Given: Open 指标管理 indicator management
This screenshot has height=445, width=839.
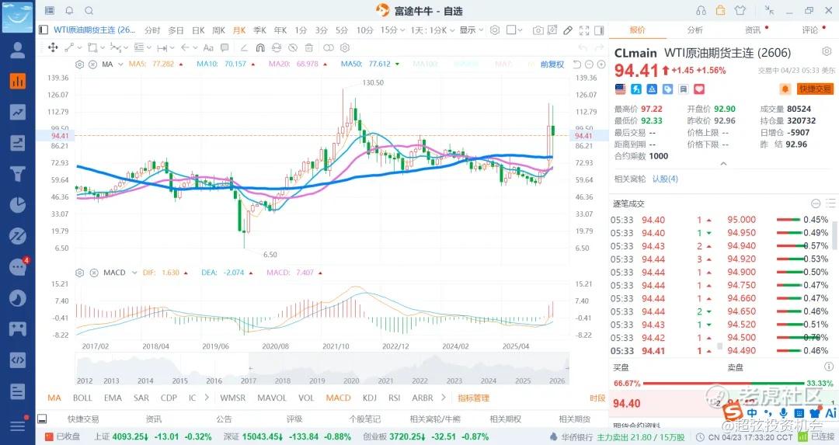Looking at the screenshot, I should pyautogui.click(x=473, y=398).
